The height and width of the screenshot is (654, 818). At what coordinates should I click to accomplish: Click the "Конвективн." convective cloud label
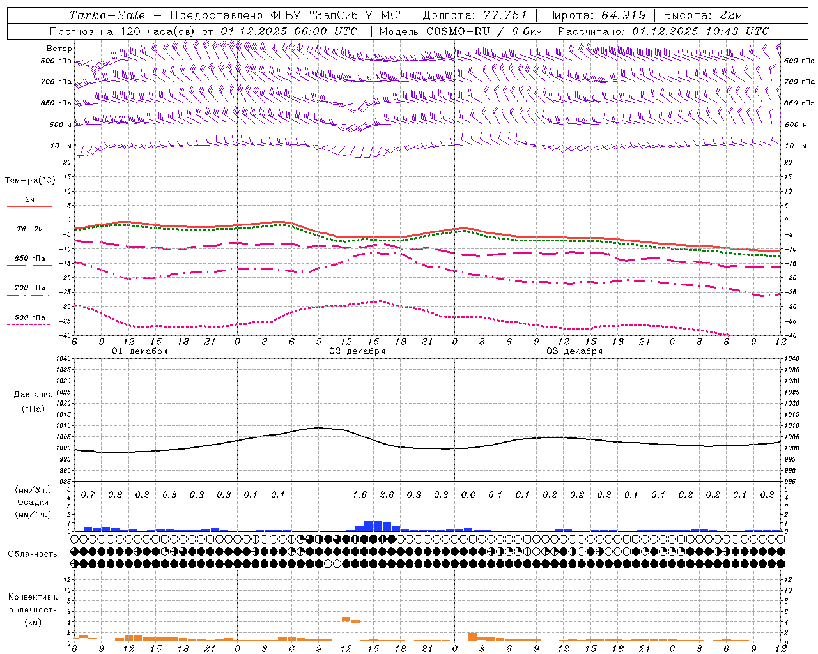(33, 597)
